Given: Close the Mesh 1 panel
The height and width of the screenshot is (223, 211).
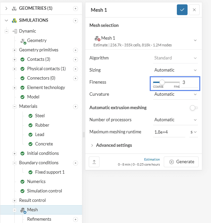Looking at the screenshot, I should click(x=194, y=10).
